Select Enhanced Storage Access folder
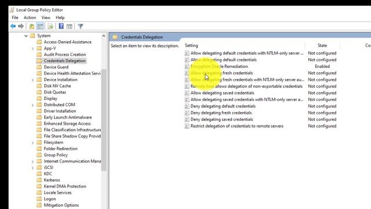This screenshot has height=209, width=371. click(67, 124)
